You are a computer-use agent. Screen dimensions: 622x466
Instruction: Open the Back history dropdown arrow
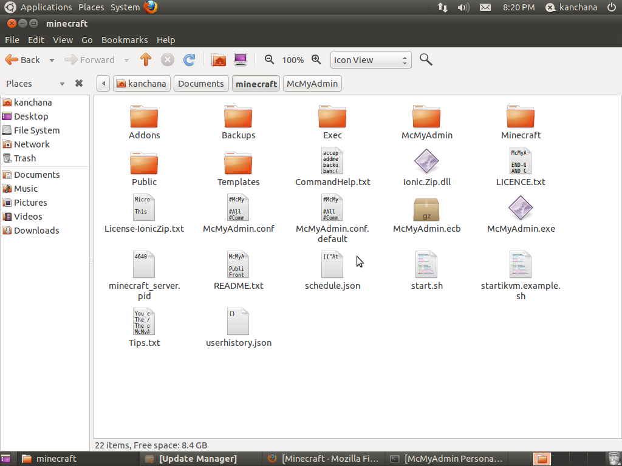52,60
